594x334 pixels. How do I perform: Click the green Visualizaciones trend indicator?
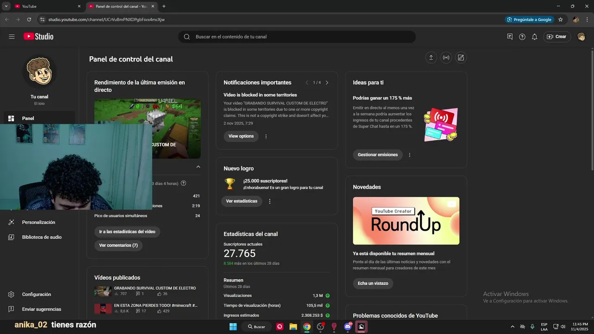coord(328,295)
